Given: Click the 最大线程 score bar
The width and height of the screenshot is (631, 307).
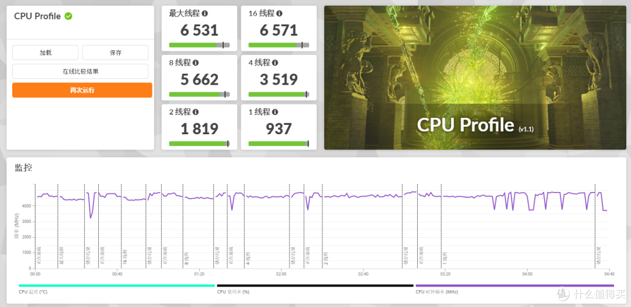Looking at the screenshot, I should coord(199,45).
